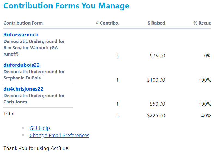
Task: Click the Contribution Form column header
Action: [x=23, y=23]
